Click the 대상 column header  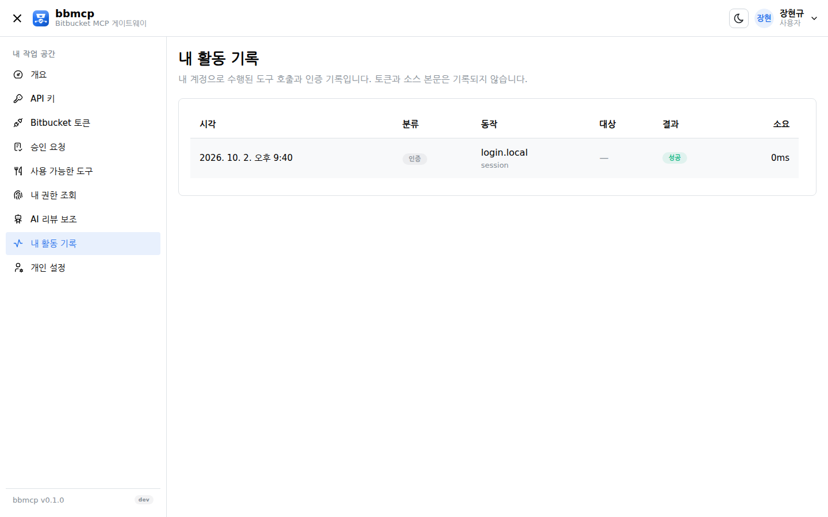pyautogui.click(x=608, y=124)
